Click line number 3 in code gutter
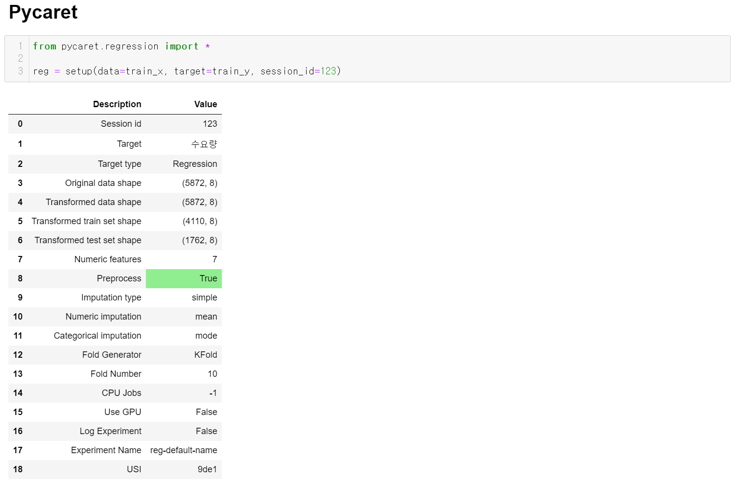 [x=21, y=71]
